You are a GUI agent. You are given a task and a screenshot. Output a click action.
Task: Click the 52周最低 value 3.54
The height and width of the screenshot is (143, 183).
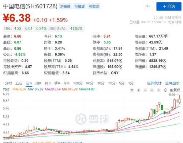click(x=66, y=73)
